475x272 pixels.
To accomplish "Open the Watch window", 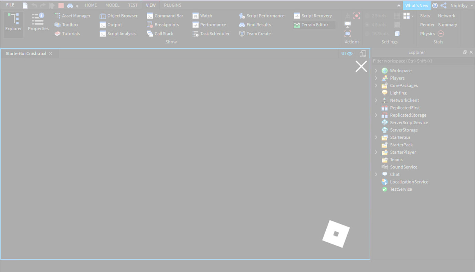I will [202, 16].
